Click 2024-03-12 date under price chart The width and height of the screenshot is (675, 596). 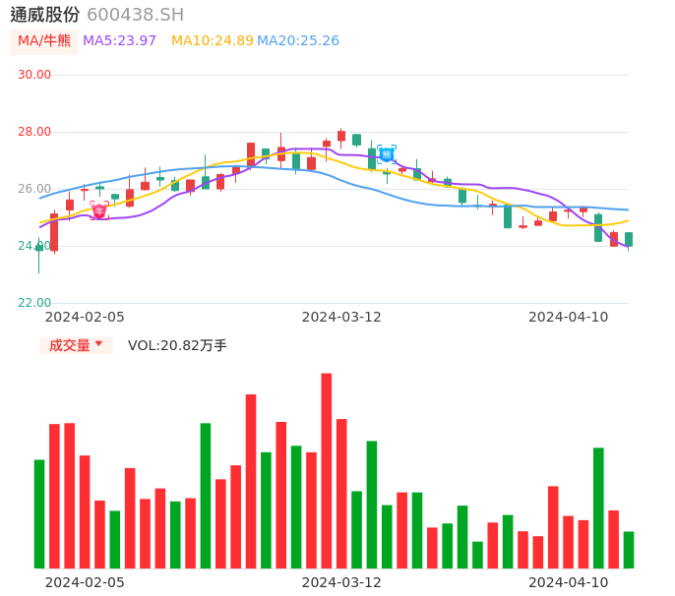[x=341, y=317]
